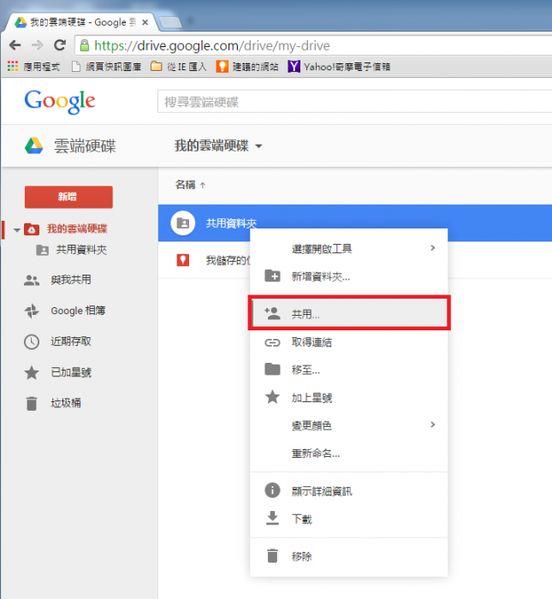
Task: Sort files by the 名稱 column header
Action: point(186,184)
